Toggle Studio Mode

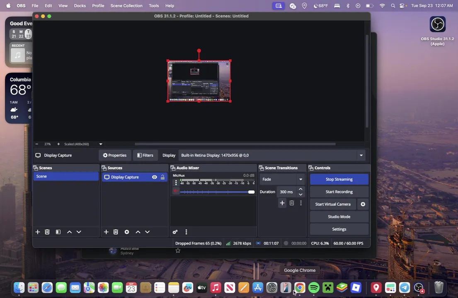pyautogui.click(x=339, y=216)
